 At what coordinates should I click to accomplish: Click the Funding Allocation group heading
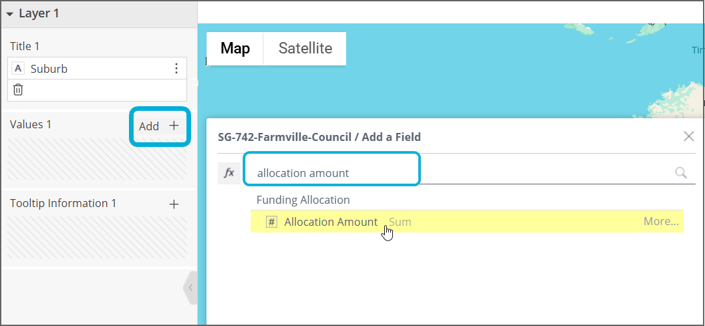pyautogui.click(x=303, y=200)
